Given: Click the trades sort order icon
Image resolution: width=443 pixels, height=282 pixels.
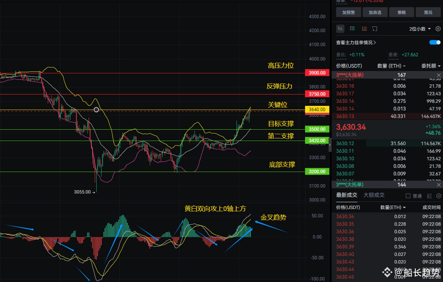Looking at the screenshot, I should pos(429,196).
